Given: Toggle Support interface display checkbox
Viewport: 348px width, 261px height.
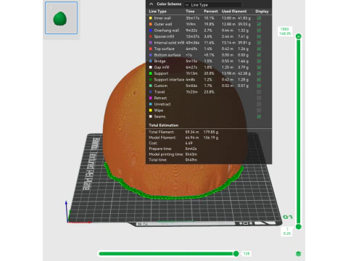Looking at the screenshot, I should (259, 80).
